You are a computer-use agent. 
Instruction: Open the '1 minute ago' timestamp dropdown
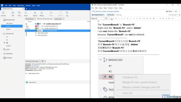pyautogui.click(x=173, y=15)
